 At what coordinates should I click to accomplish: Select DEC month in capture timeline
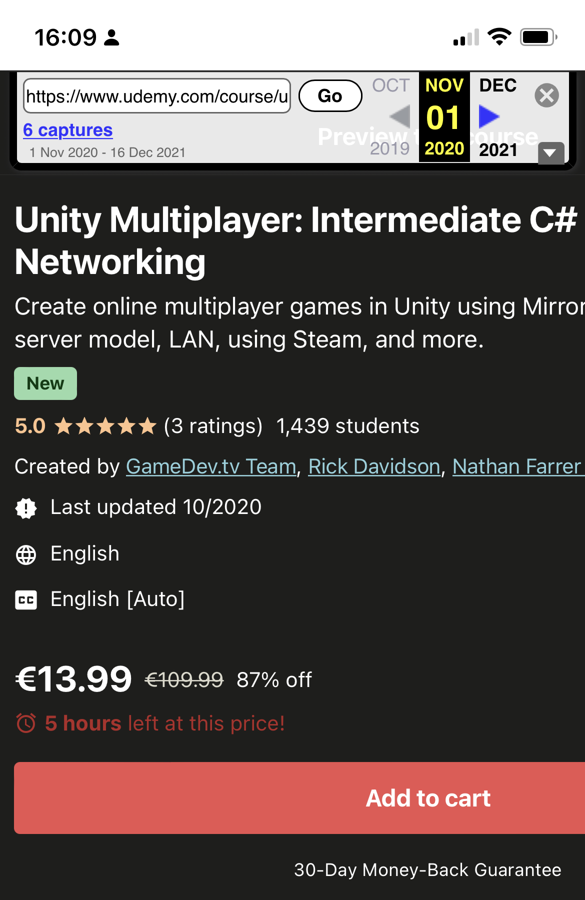[x=498, y=85]
